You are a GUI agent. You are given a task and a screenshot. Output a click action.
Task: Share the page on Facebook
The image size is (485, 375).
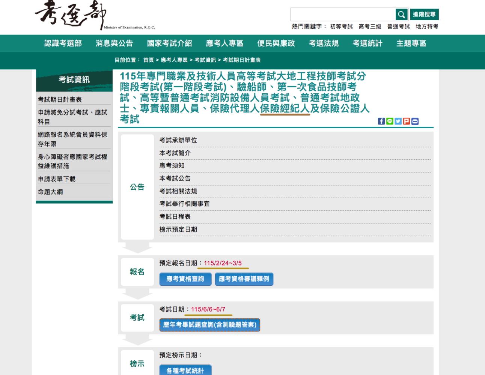coord(381,121)
